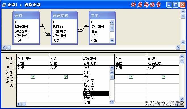Select 性别 field in the 学生 table

coord(94,36)
